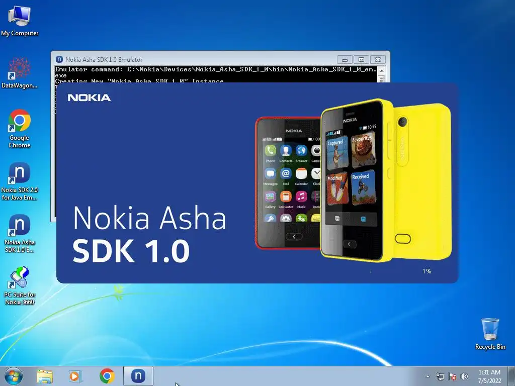Open Chrome from the taskbar
This screenshot has height=386, width=515.
click(107, 376)
